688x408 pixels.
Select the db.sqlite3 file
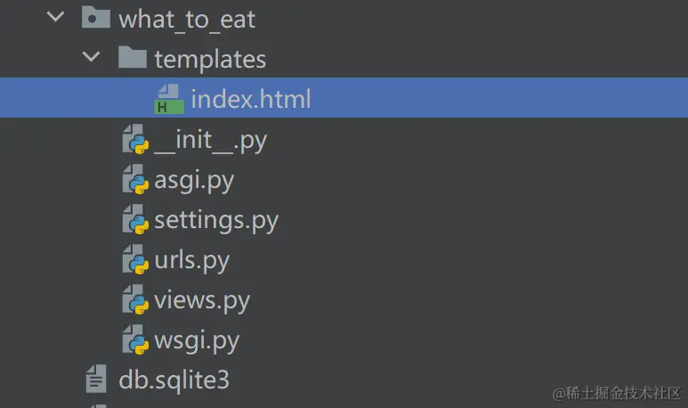click(x=174, y=379)
